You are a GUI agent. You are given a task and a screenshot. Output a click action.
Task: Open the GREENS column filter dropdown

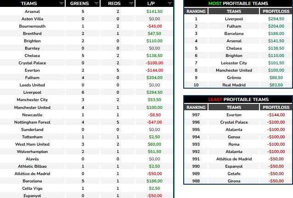[x=96, y=3]
